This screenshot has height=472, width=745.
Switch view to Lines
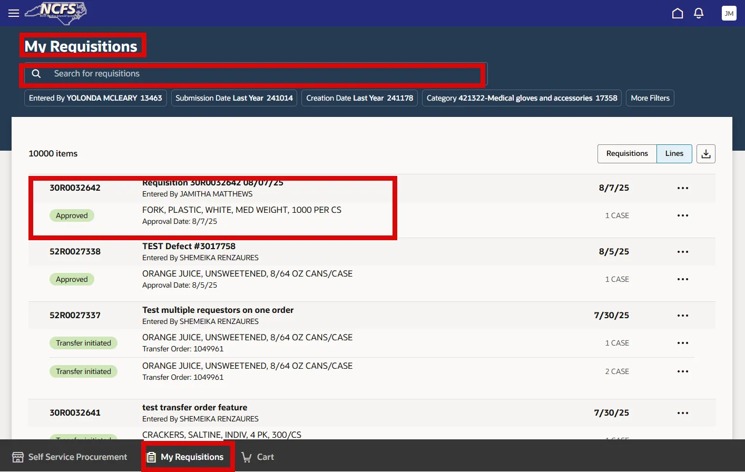[x=674, y=154]
